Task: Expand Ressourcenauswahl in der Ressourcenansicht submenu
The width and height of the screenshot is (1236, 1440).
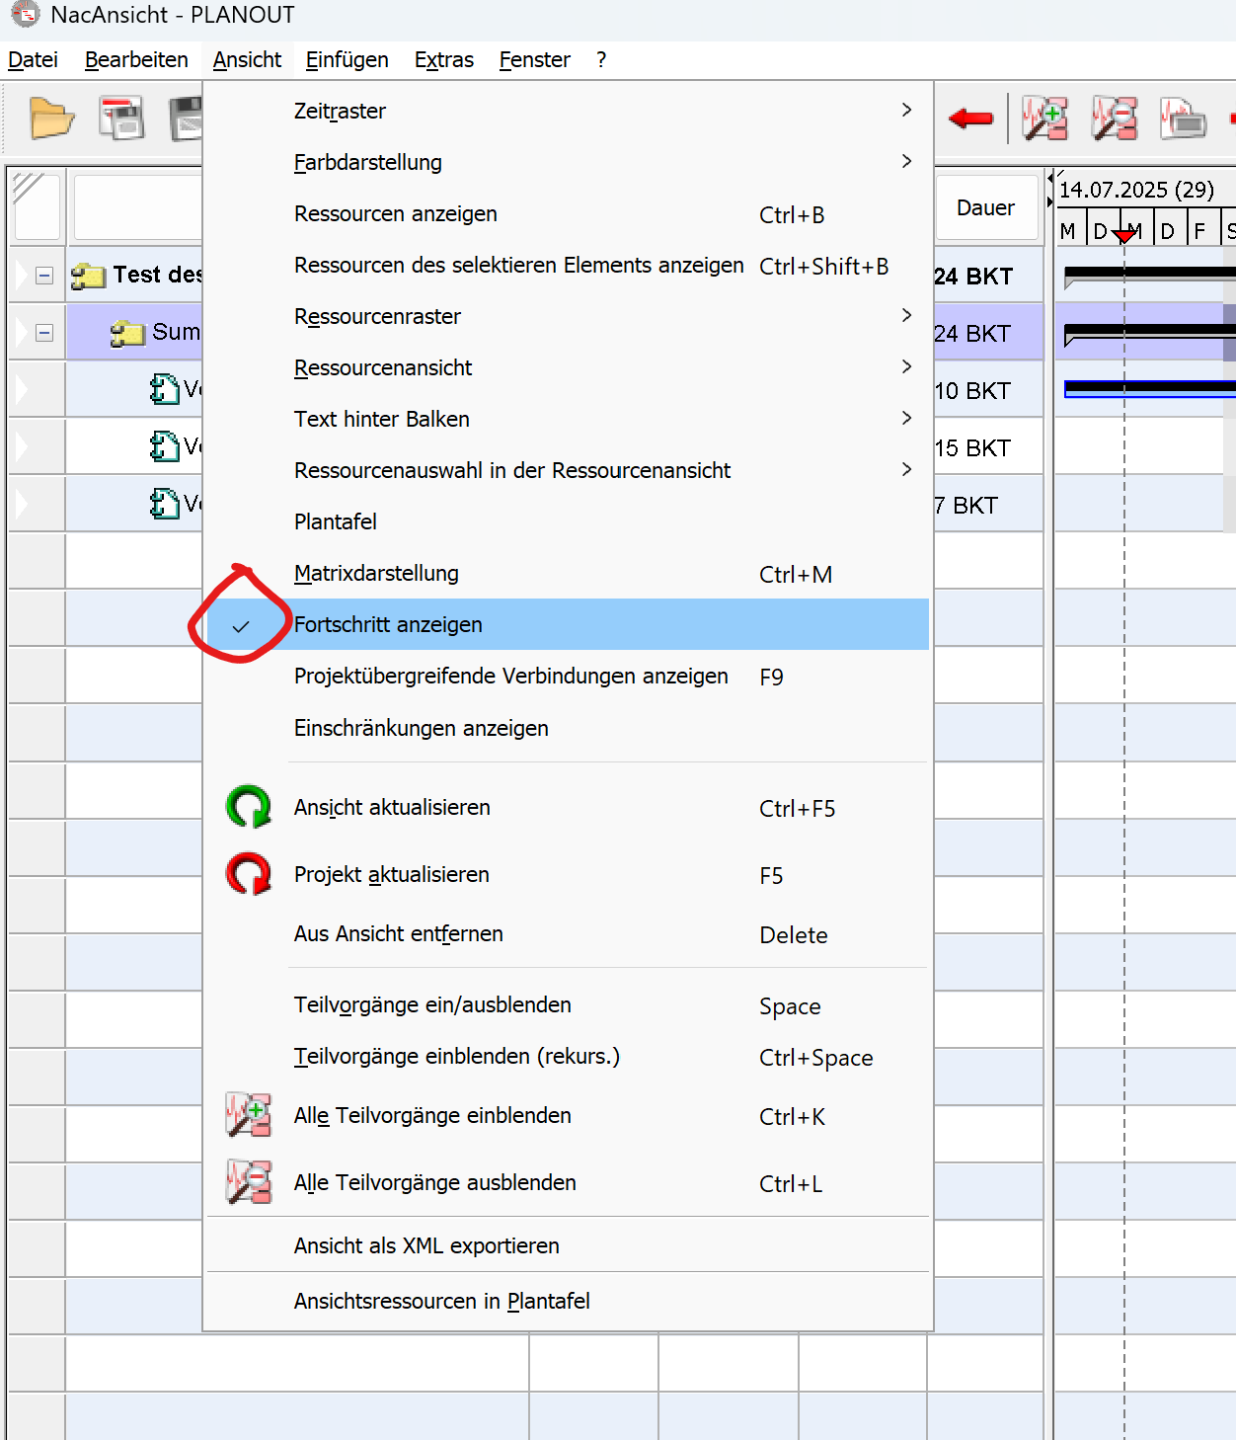Action: pos(906,469)
